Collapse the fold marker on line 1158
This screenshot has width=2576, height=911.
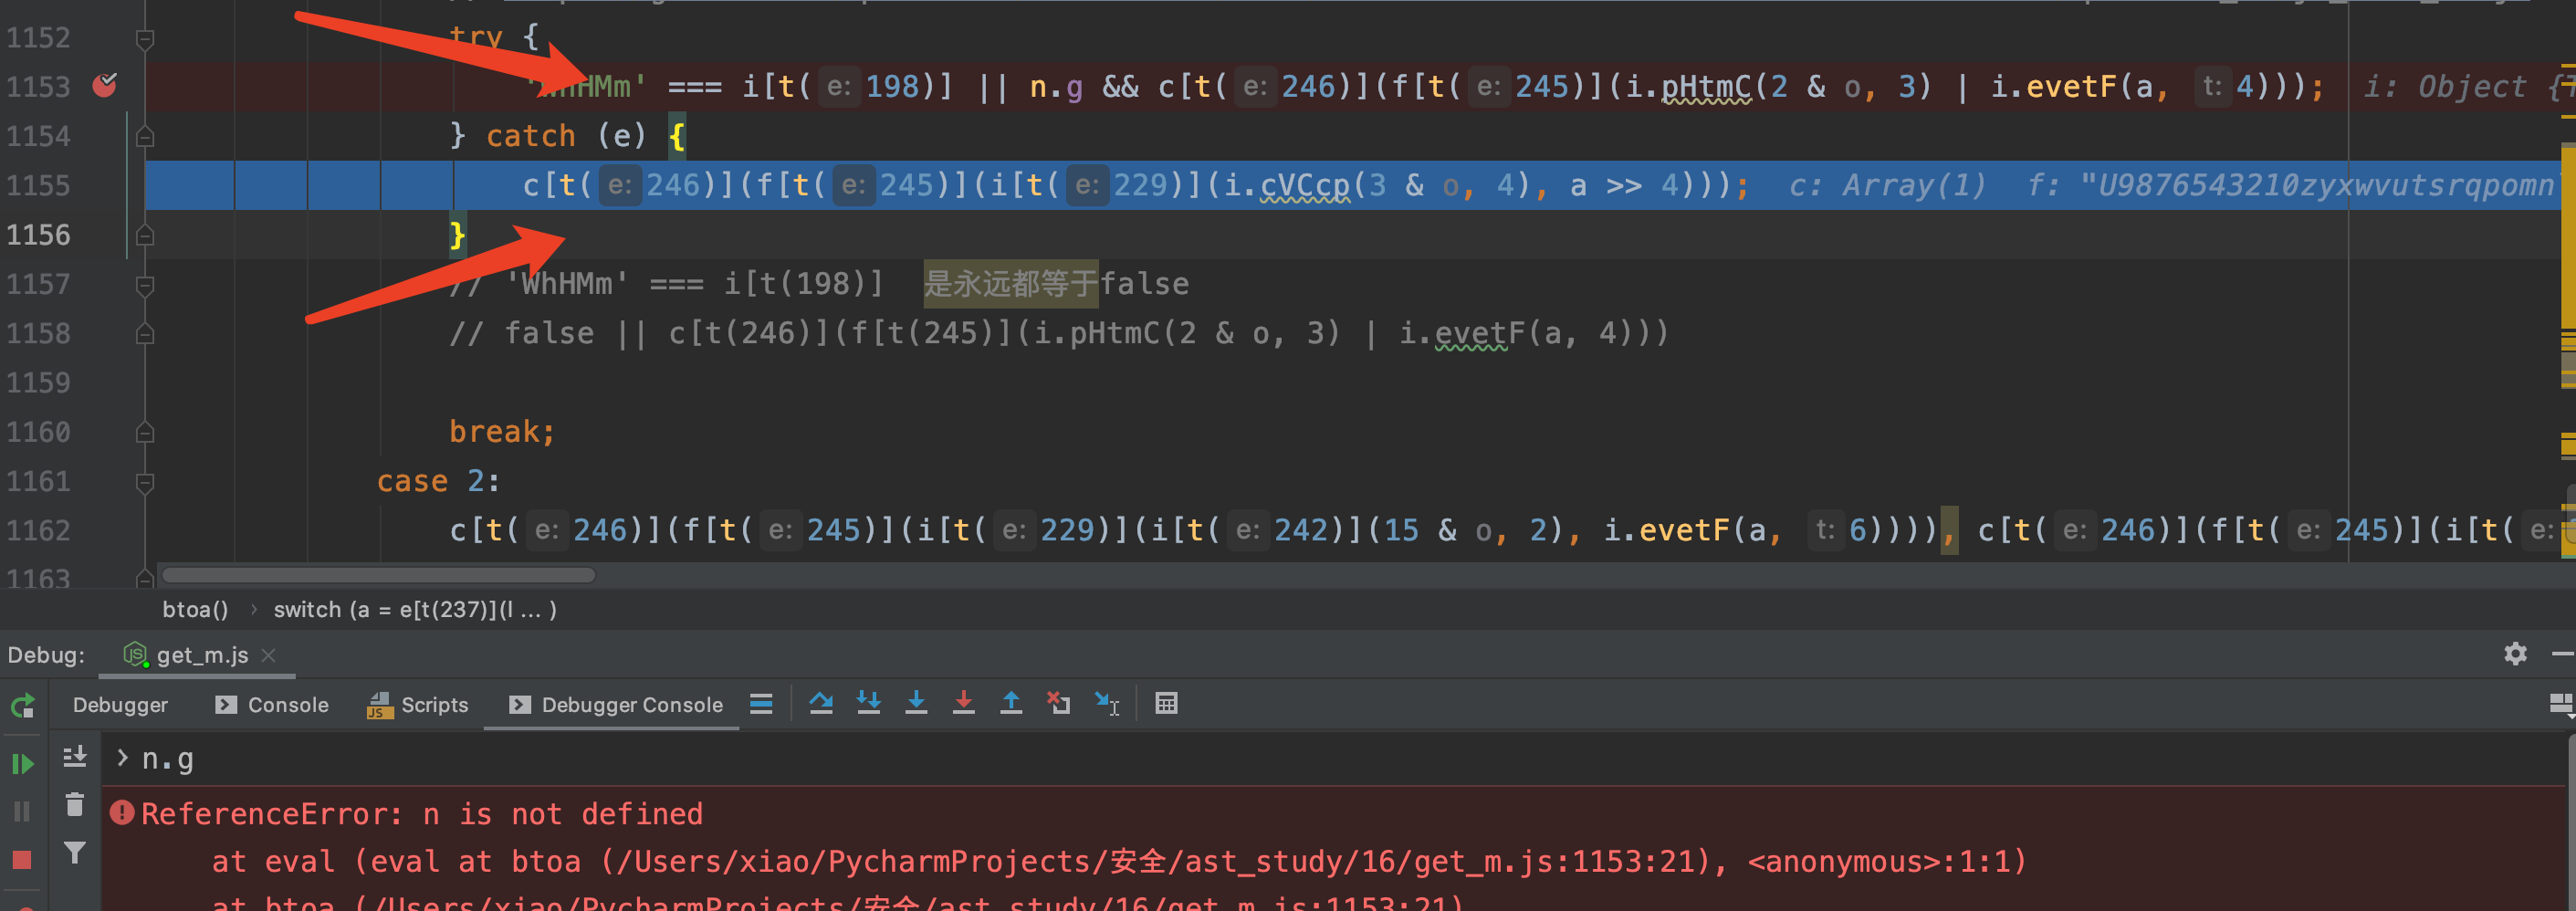click(145, 333)
